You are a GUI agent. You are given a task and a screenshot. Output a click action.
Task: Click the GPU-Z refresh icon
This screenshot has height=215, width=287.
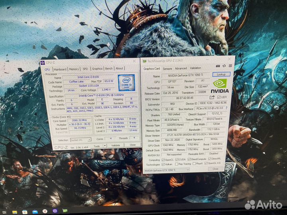pyautogui.click(x=224, y=66)
